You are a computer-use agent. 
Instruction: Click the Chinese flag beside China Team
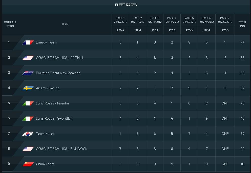point(28,164)
